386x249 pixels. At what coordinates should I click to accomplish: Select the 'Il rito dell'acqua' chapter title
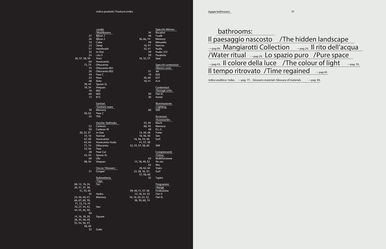[335, 47]
